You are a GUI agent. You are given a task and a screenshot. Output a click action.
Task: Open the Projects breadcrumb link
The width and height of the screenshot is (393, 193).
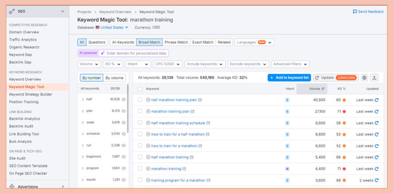(x=84, y=12)
